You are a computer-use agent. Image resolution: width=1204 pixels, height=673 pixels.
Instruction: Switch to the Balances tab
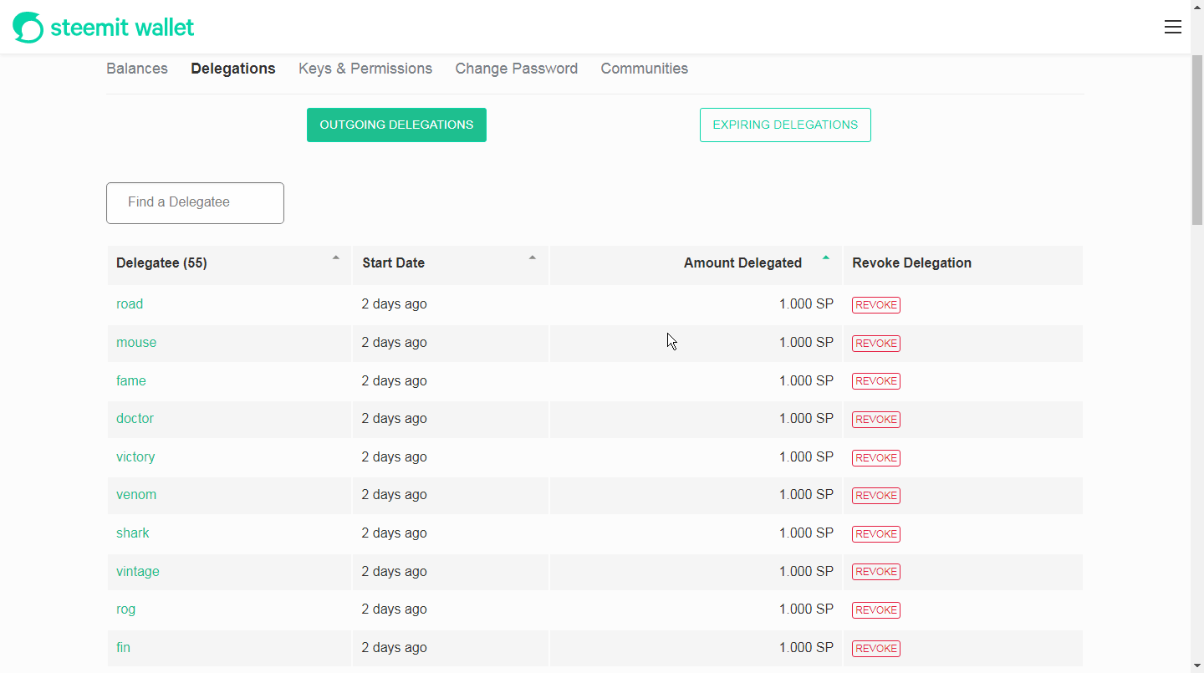tap(137, 69)
